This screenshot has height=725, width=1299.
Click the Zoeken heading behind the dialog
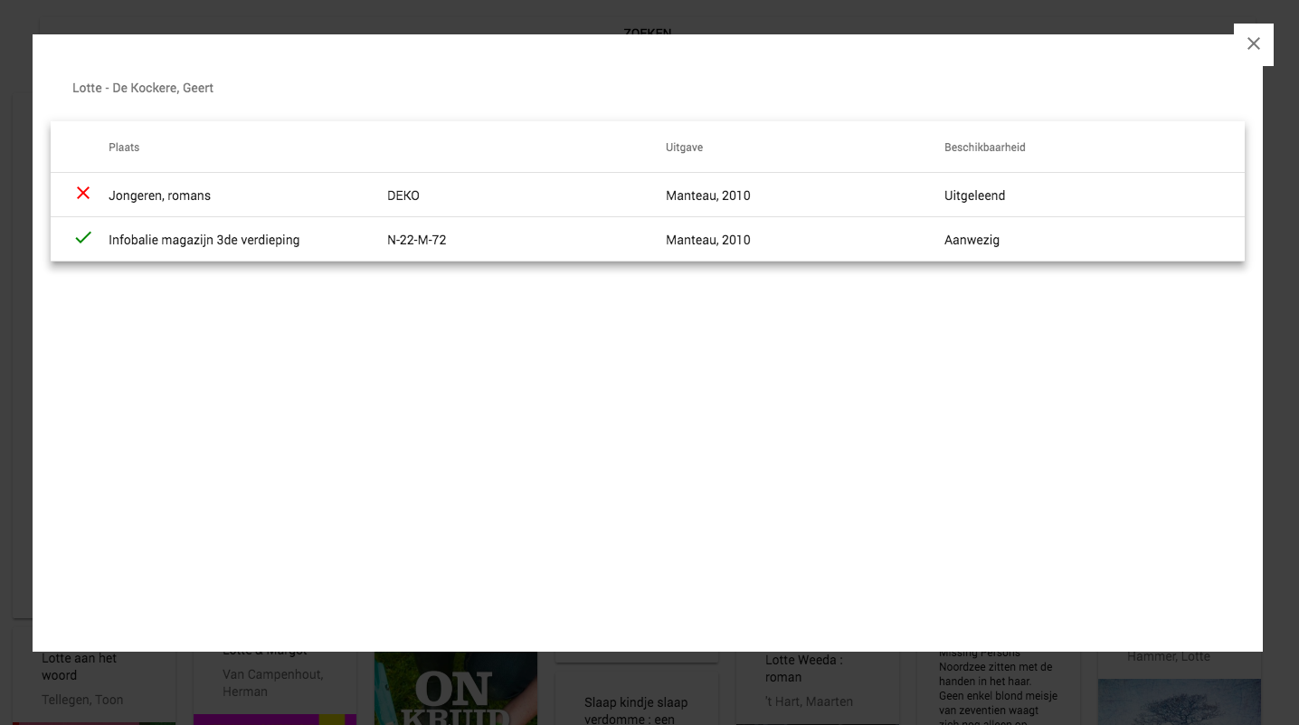648,32
